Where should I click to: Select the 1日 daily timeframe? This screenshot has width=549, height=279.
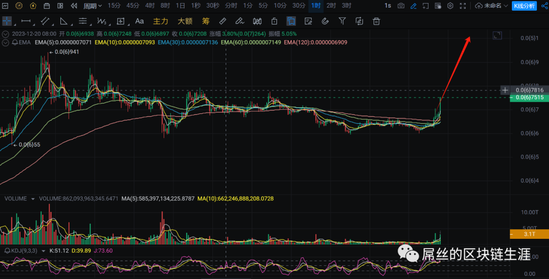[x=180, y=6]
